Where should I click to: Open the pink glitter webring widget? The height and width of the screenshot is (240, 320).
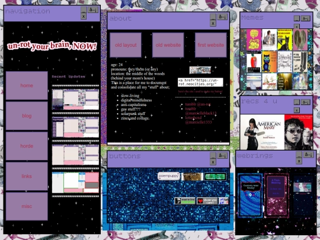[x=277, y=196]
